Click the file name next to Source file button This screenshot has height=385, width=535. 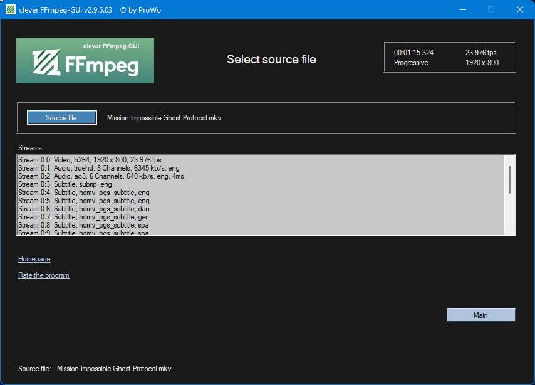click(x=164, y=118)
